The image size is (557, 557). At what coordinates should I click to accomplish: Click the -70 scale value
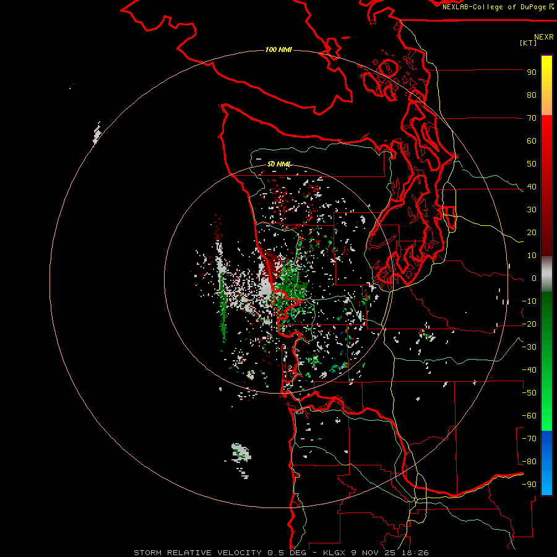529,439
